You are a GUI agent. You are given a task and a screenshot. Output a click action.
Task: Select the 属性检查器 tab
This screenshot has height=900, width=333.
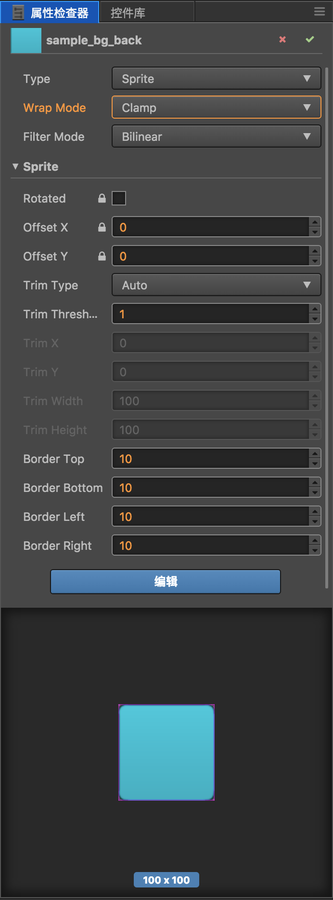[59, 13]
